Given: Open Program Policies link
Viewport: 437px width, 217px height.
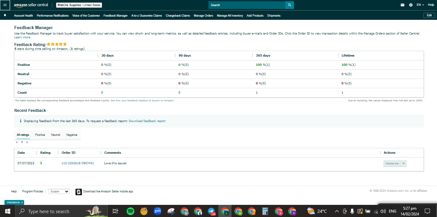Looking at the screenshot, I should point(32,191).
